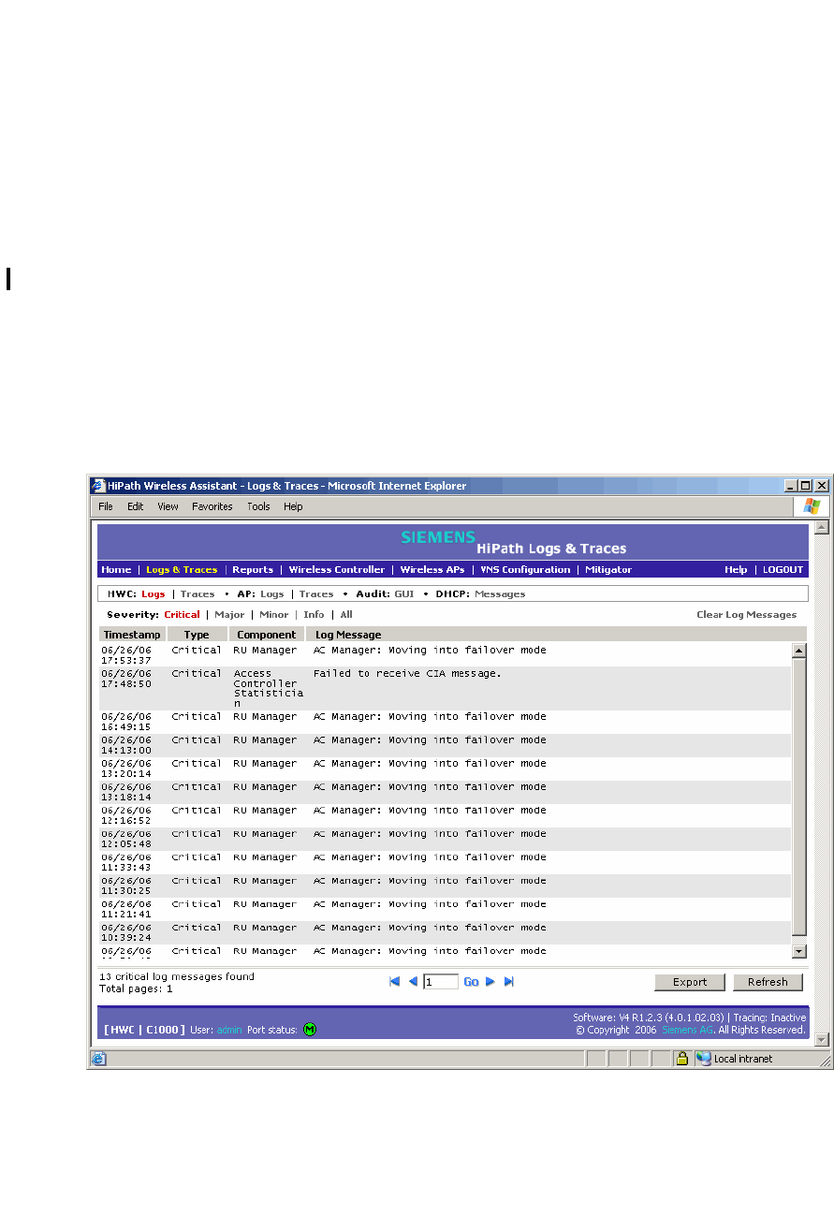
Task: Open AP Logs link
Action: [271, 593]
